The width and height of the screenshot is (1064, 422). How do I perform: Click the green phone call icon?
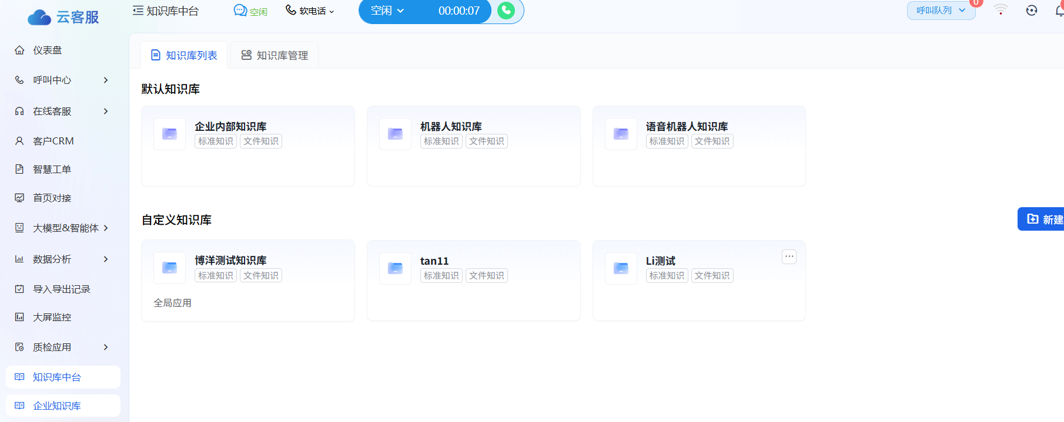point(506,11)
